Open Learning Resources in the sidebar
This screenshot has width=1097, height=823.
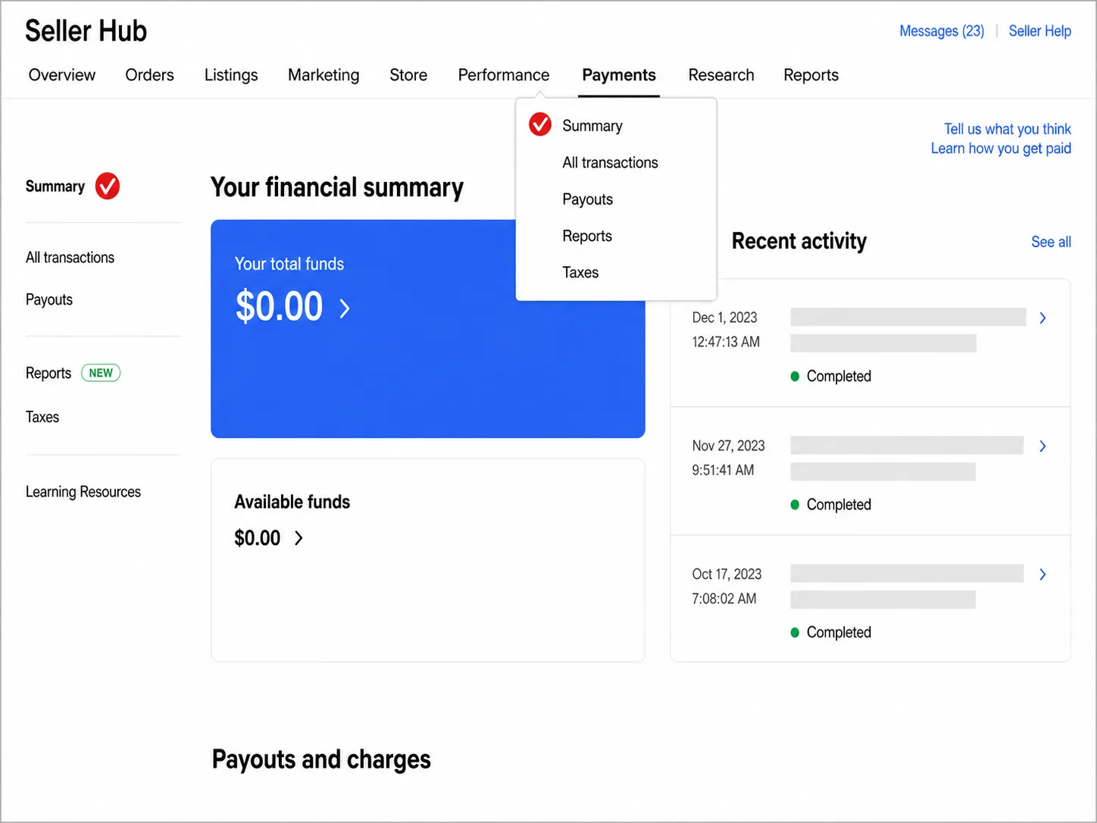(83, 492)
